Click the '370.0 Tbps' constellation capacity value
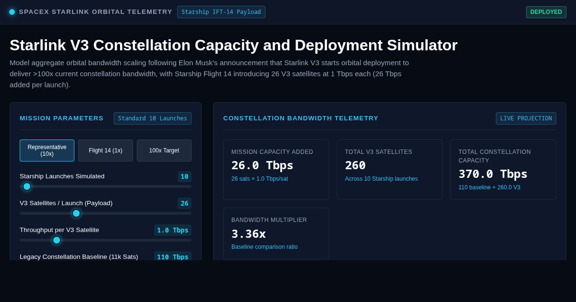The width and height of the screenshot is (576, 302). [x=493, y=174]
